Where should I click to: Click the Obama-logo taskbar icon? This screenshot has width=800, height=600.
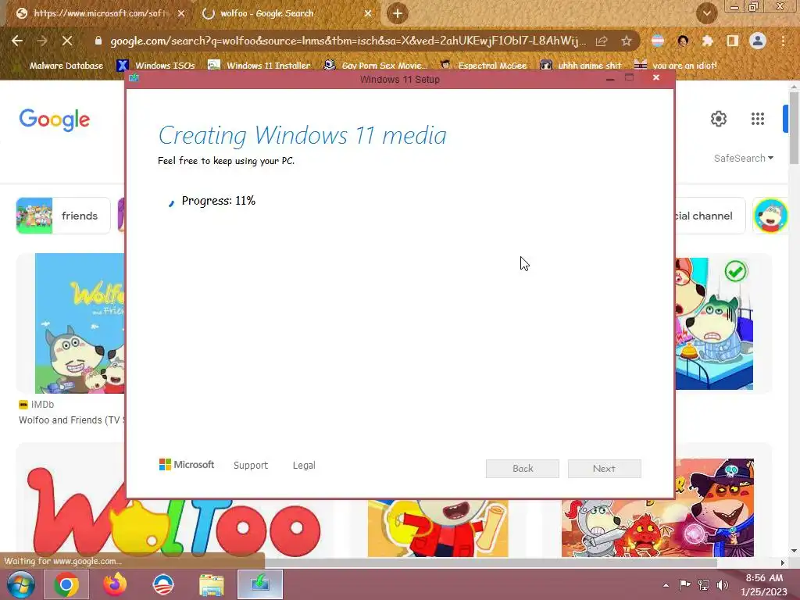coord(163,584)
